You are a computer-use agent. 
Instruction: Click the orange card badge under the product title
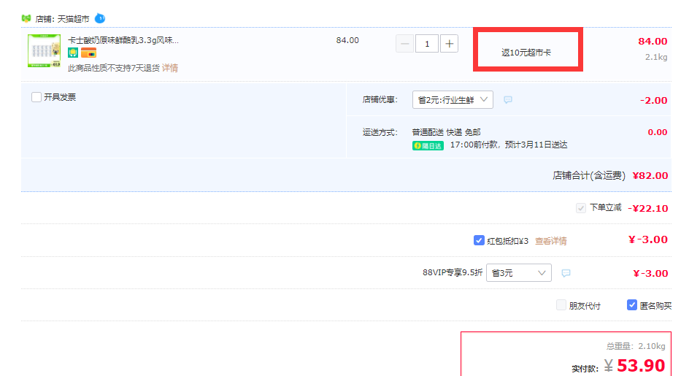(88, 53)
